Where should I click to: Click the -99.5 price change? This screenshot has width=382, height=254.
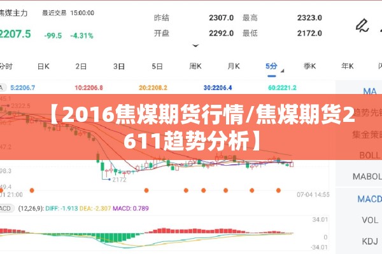point(53,36)
